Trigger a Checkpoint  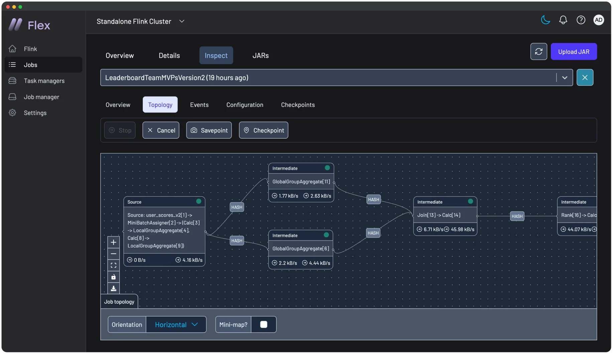[263, 130]
